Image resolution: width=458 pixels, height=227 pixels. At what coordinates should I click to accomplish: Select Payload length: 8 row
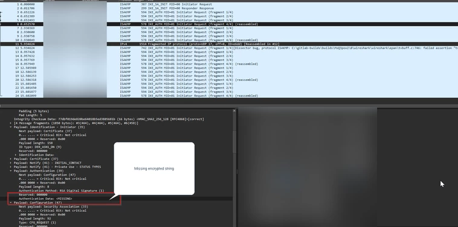click(x=116, y=187)
